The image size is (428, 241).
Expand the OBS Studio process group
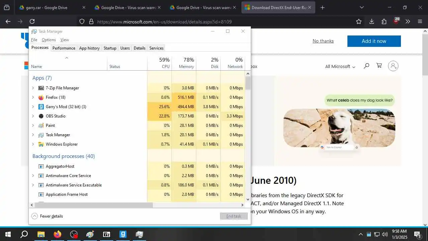pos(33,116)
